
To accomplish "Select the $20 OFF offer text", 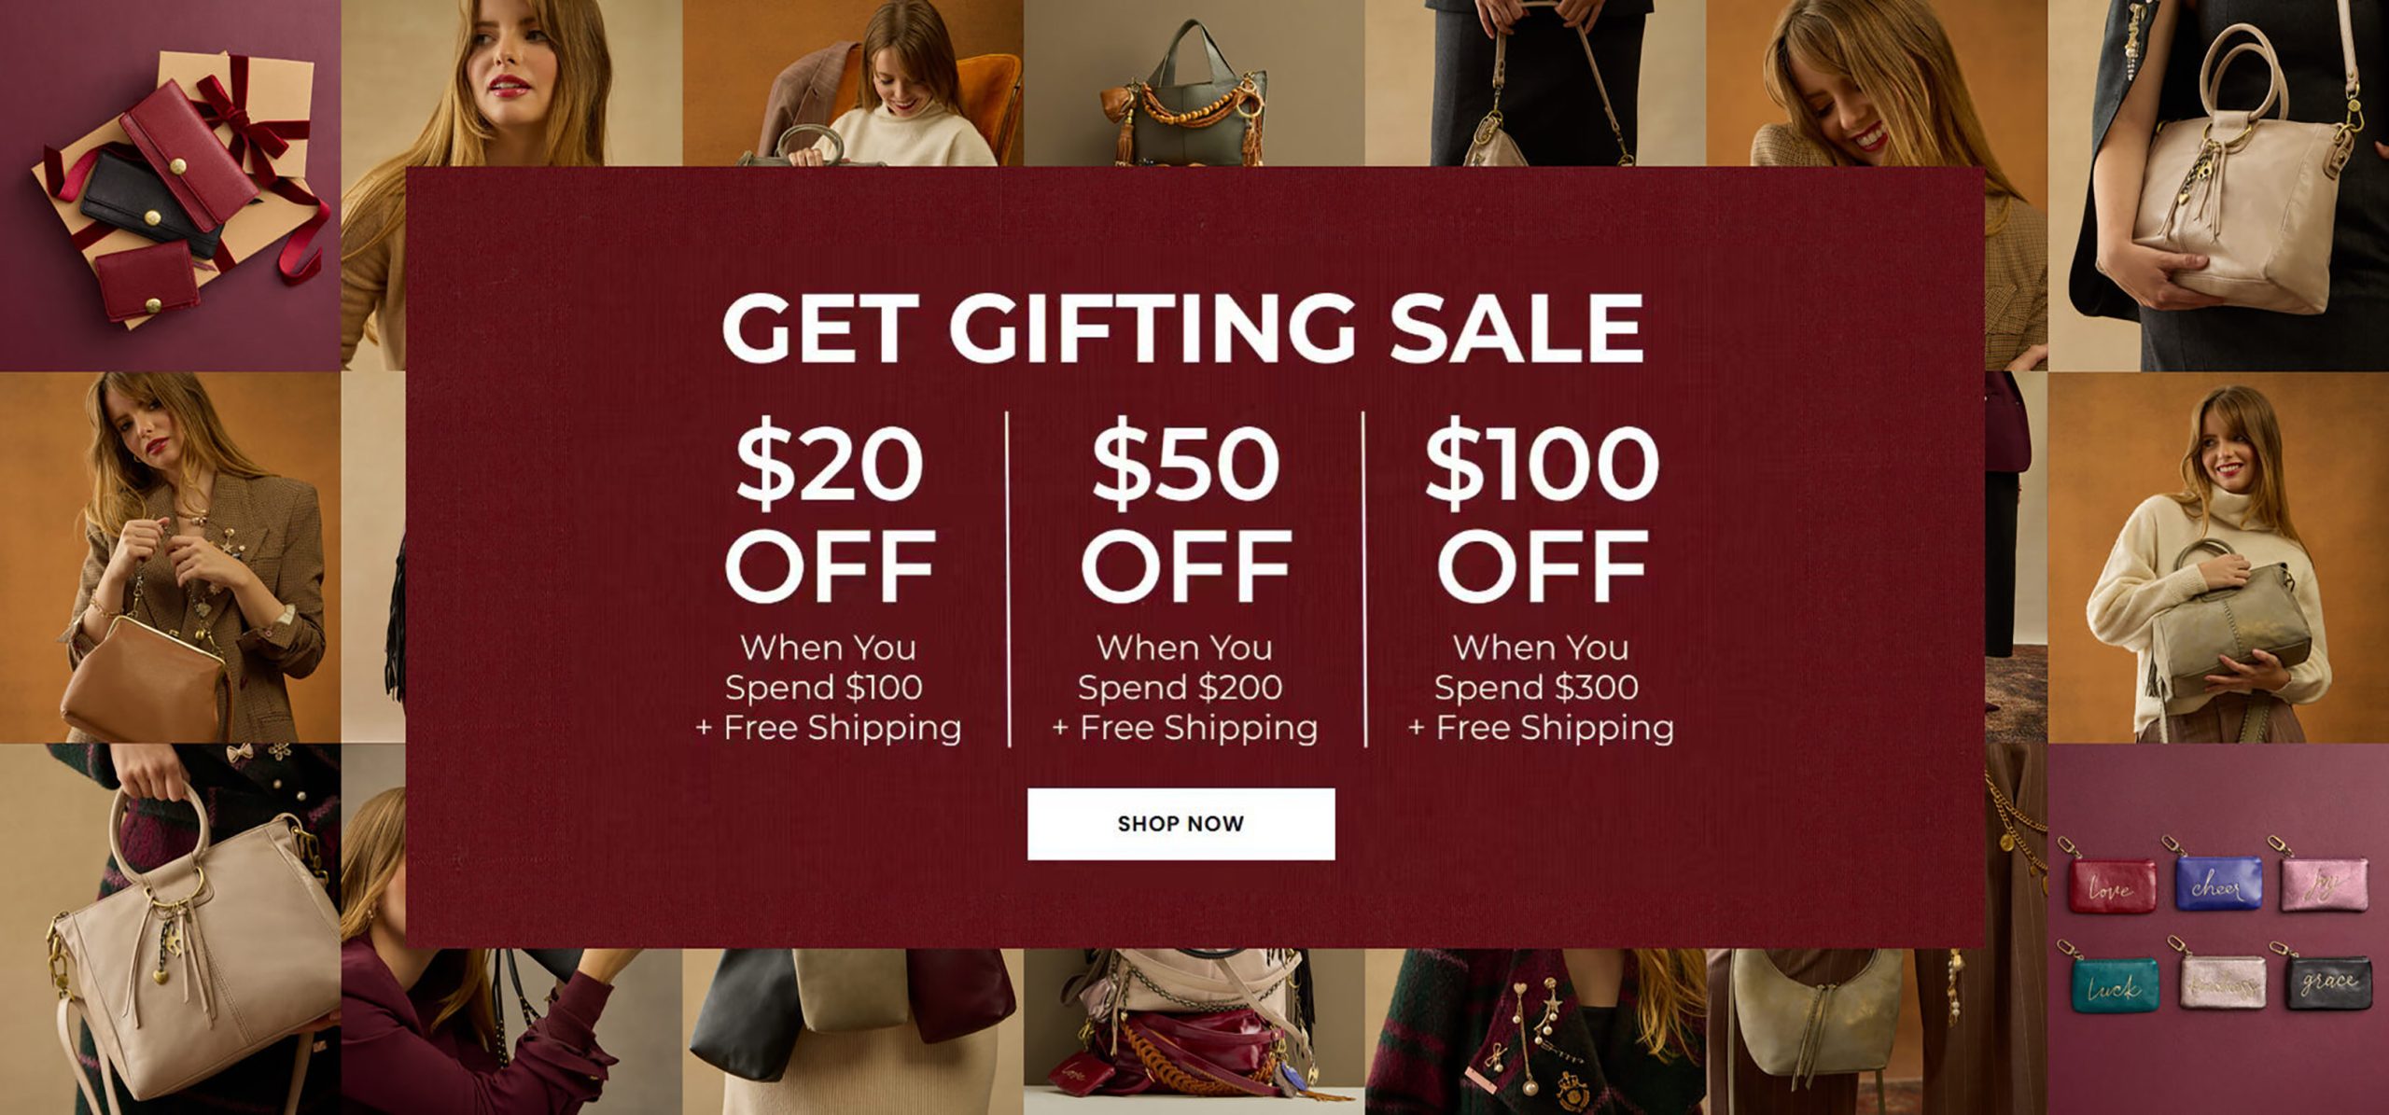I will [830, 511].
